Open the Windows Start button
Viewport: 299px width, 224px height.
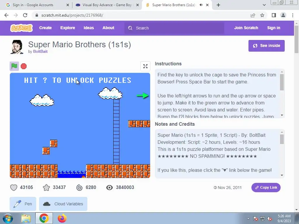click(x=7, y=218)
